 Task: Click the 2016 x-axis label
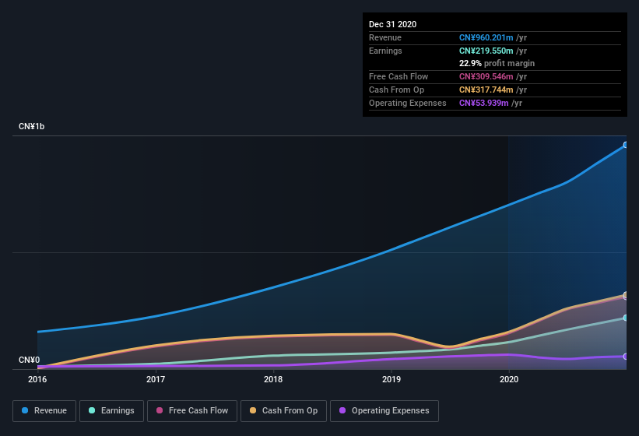click(x=37, y=379)
